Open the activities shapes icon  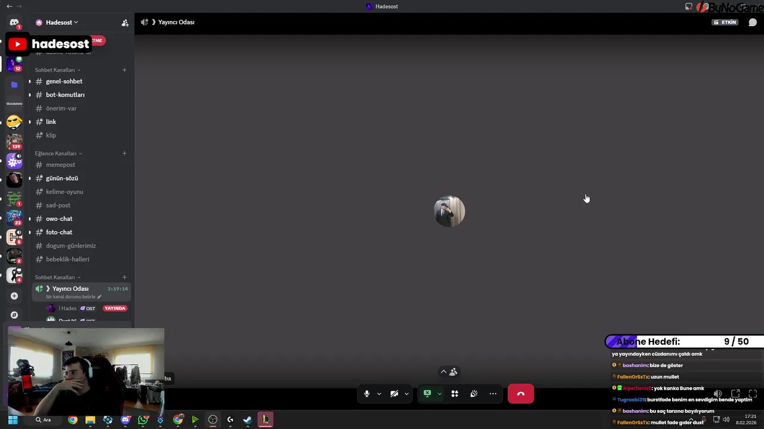(x=455, y=394)
